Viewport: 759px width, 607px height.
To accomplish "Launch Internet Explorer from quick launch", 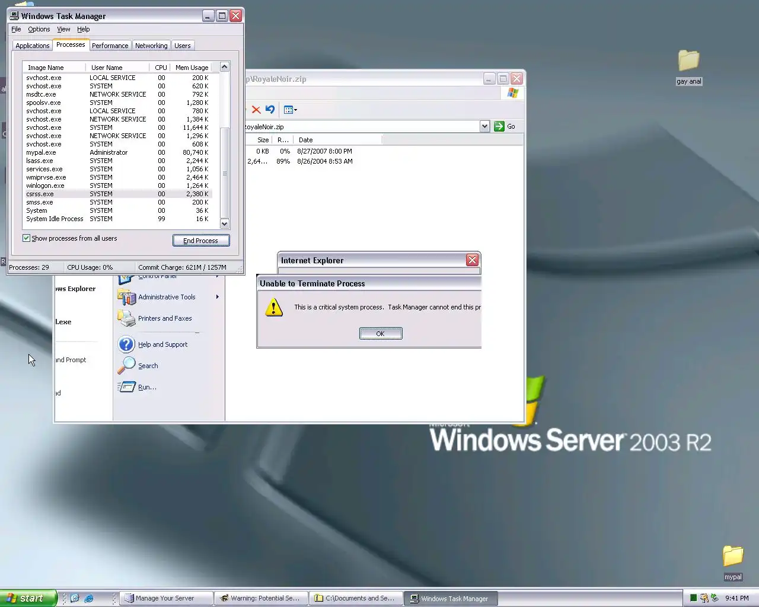I will tap(89, 598).
